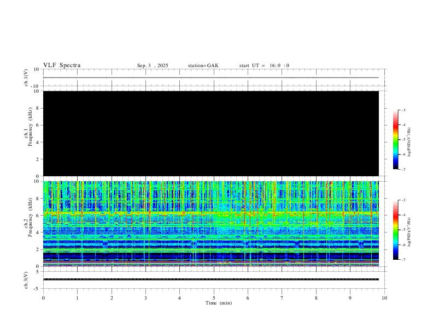Select the "Sep. 3 , 2025" date text
Viewport: 433px width, 334px height.
(x=153, y=65)
